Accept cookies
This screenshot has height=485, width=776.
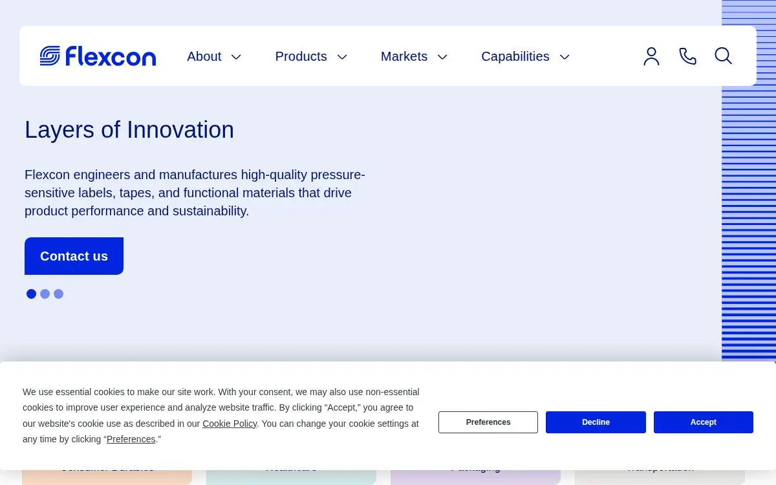coord(704,422)
